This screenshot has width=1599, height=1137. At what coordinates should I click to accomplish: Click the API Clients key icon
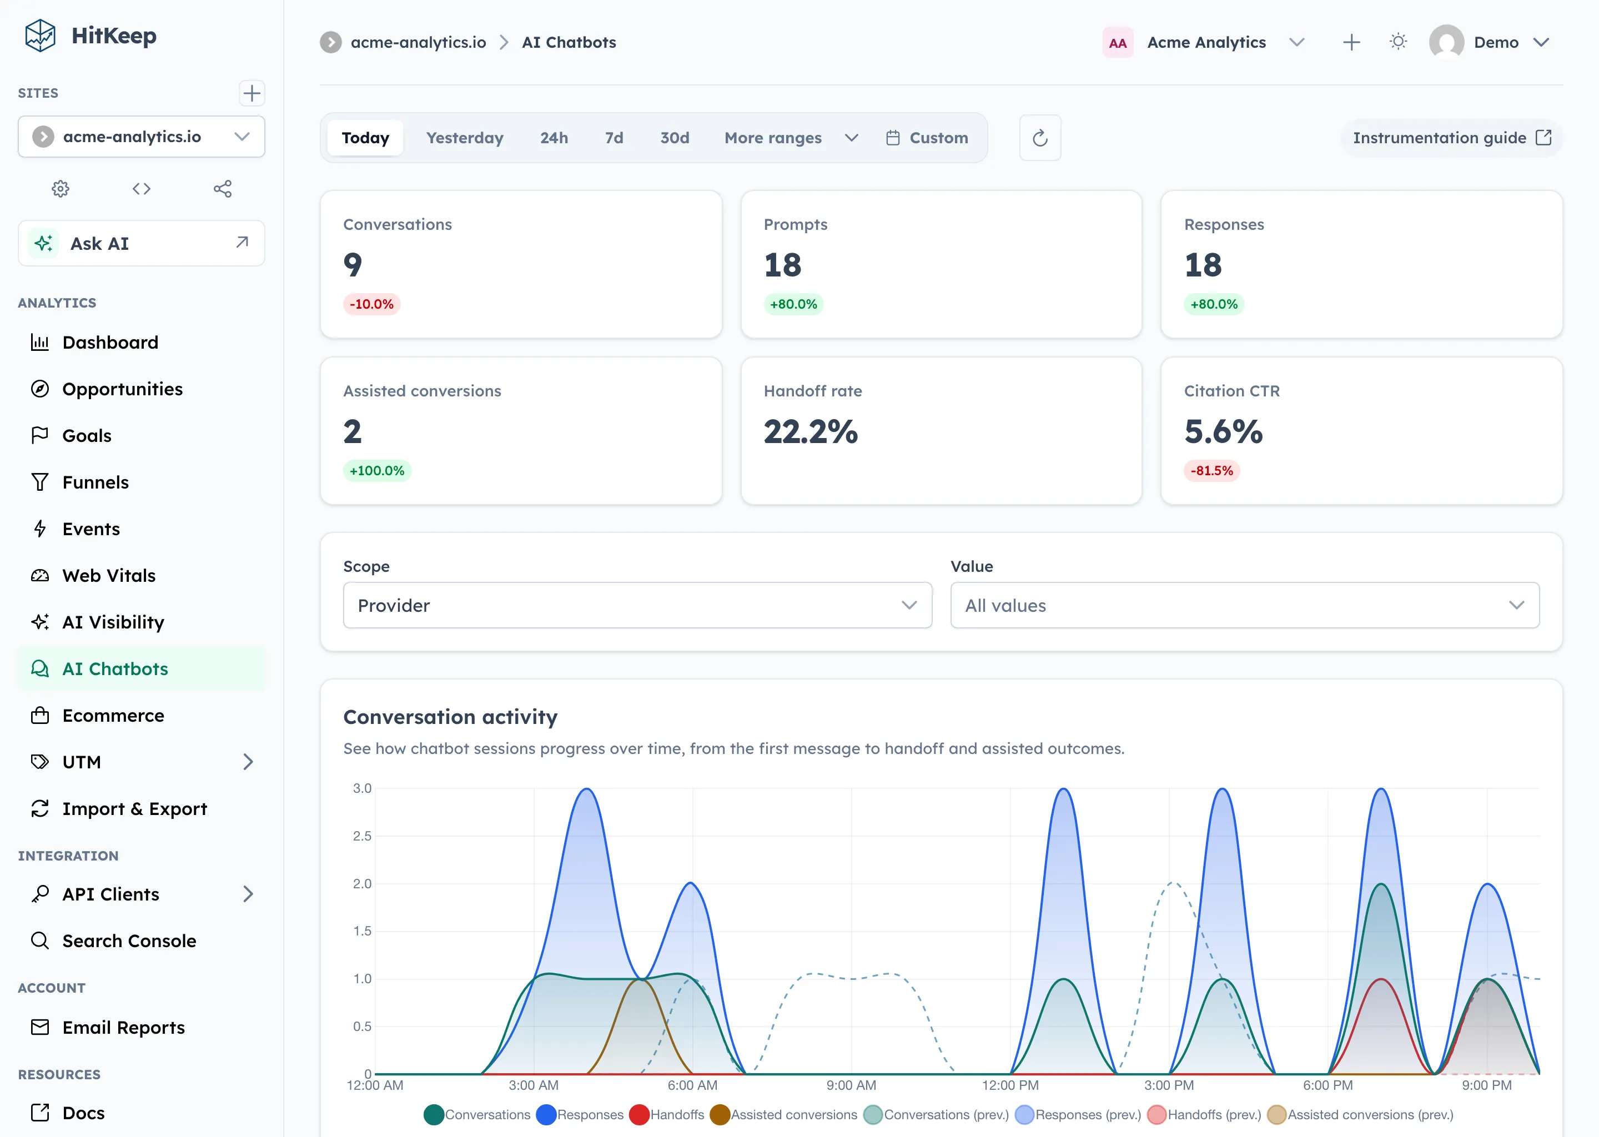[x=40, y=894]
